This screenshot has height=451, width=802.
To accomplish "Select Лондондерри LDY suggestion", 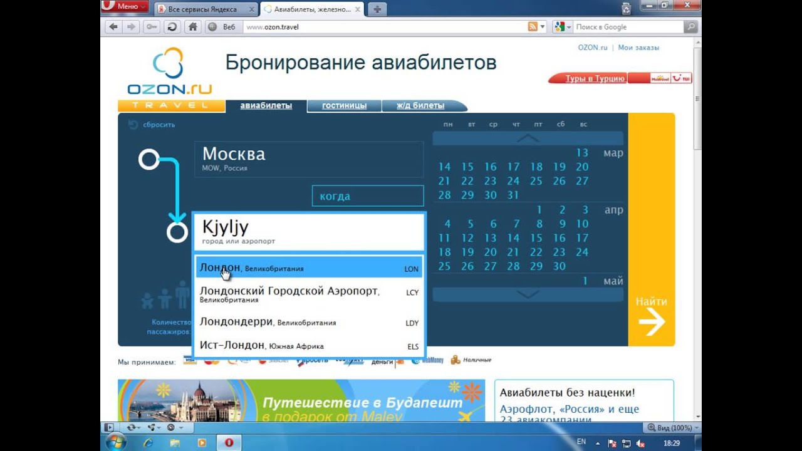I will (x=309, y=323).
